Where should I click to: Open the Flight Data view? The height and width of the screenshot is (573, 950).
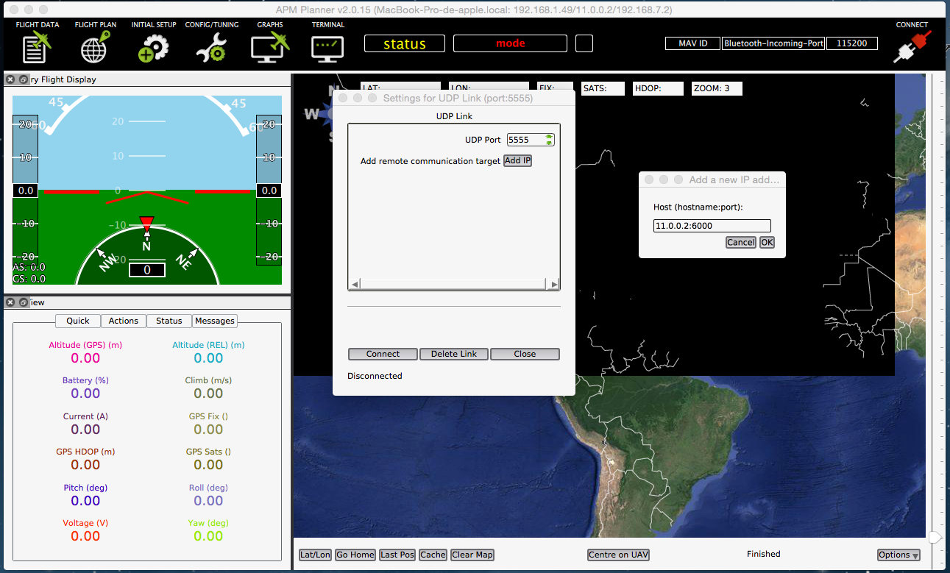click(37, 46)
